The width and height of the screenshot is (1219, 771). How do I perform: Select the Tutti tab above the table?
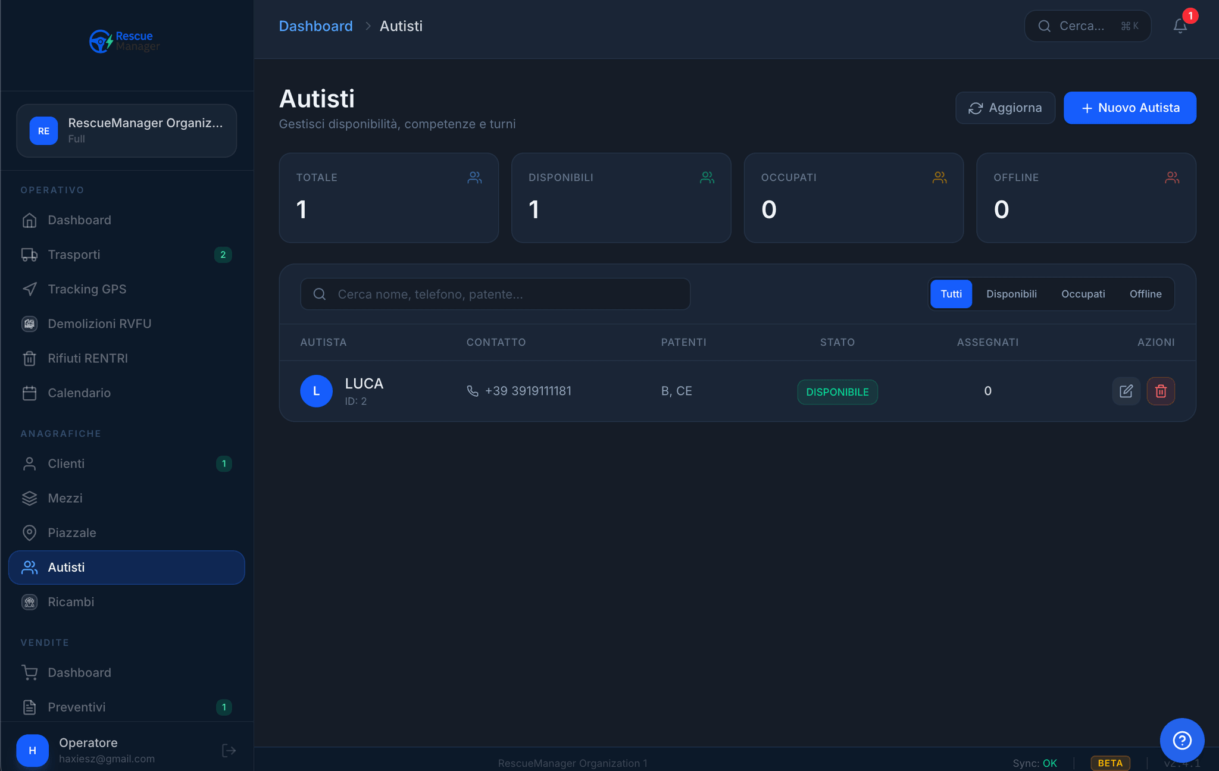pyautogui.click(x=951, y=293)
